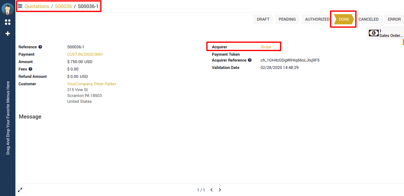The width and height of the screenshot is (404, 196).
Task: Click the help icon beside Fees
Action: click(31, 69)
